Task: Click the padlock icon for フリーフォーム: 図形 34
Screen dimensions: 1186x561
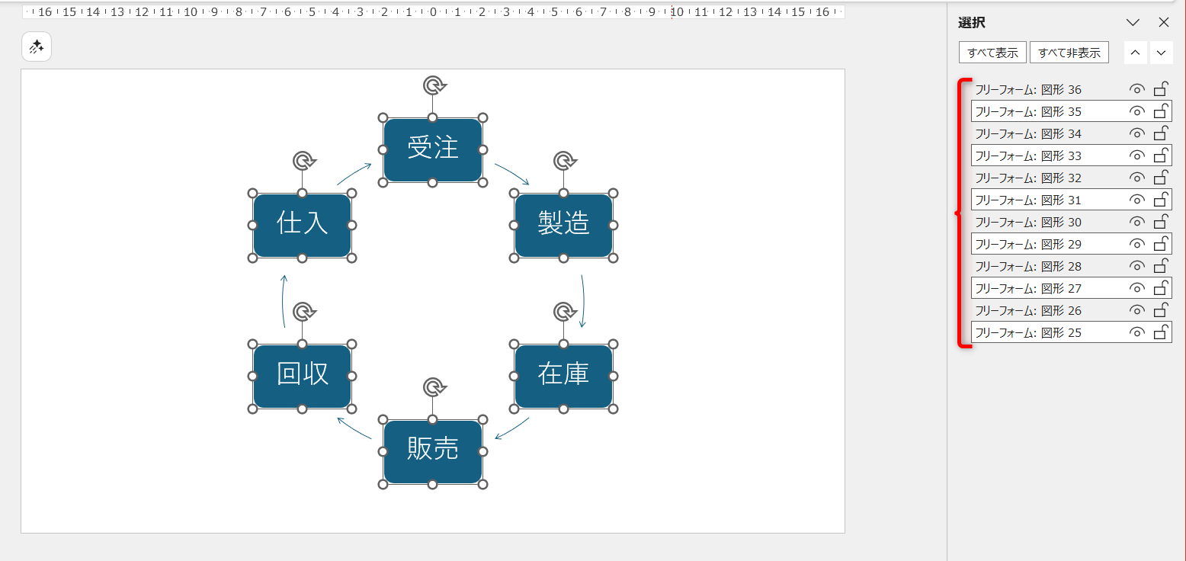Action: coord(1161,133)
